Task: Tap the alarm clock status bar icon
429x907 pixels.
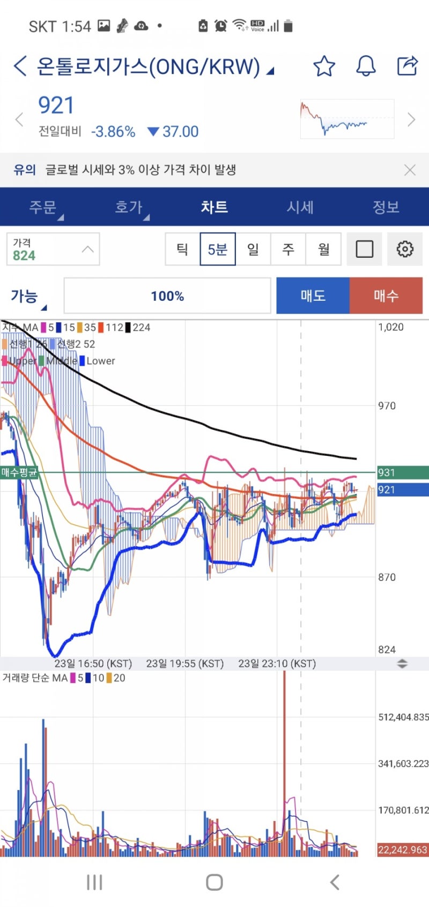Action: click(220, 26)
